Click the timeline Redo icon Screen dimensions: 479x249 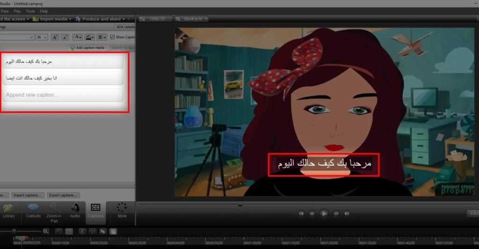(x=69, y=232)
